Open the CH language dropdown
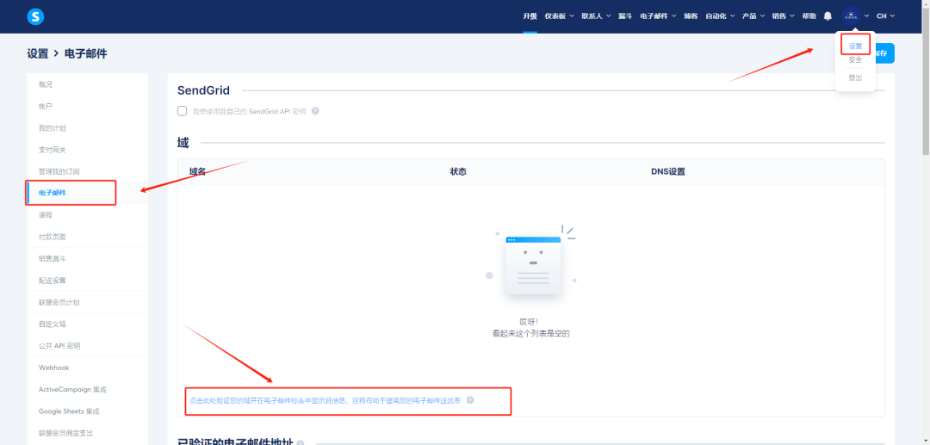 (885, 16)
